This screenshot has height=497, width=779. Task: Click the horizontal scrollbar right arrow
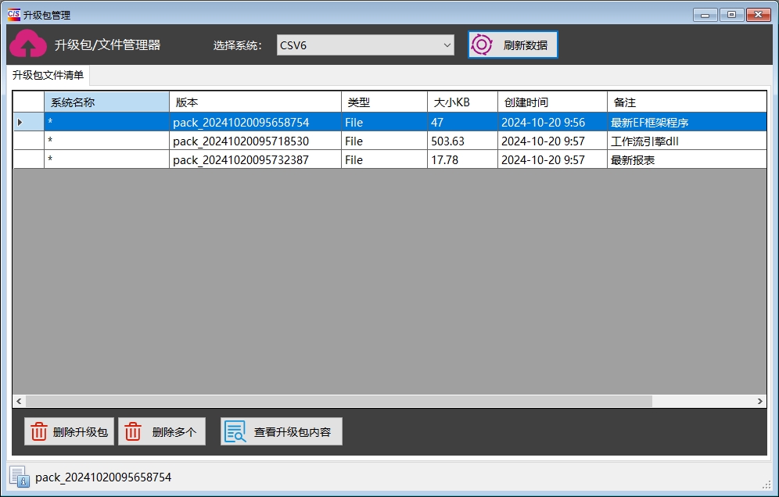[x=759, y=401]
